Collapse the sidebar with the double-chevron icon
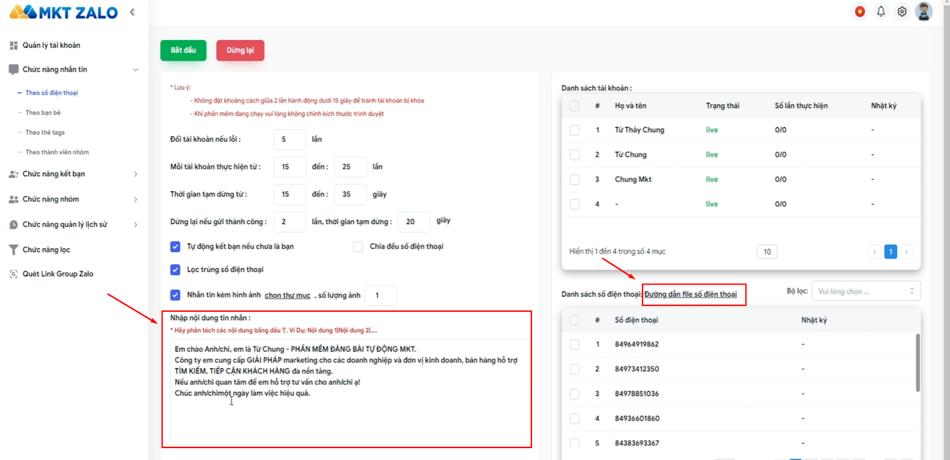 [132, 12]
